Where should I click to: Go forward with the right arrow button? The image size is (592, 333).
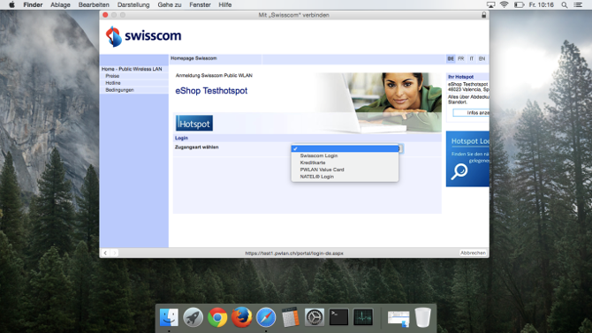point(114,253)
